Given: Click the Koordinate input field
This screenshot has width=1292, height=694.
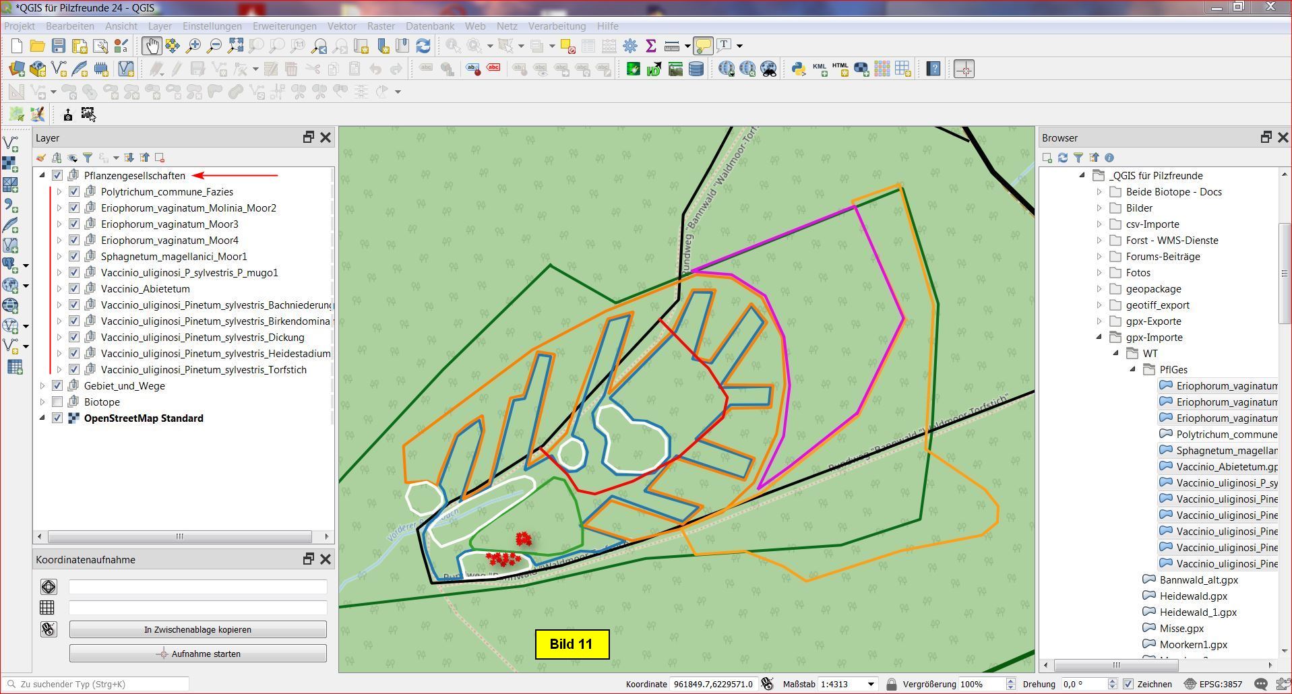Looking at the screenshot, I should [x=713, y=684].
